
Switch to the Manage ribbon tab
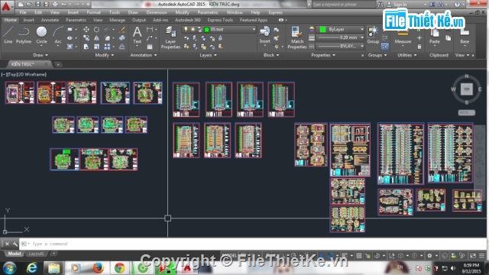pos(117,20)
